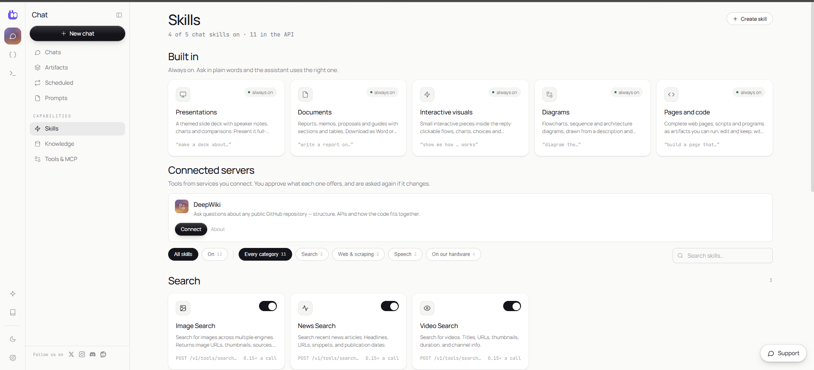The height and width of the screenshot is (370, 814).
Task: Open the Pages and code card title
Action: [687, 112]
